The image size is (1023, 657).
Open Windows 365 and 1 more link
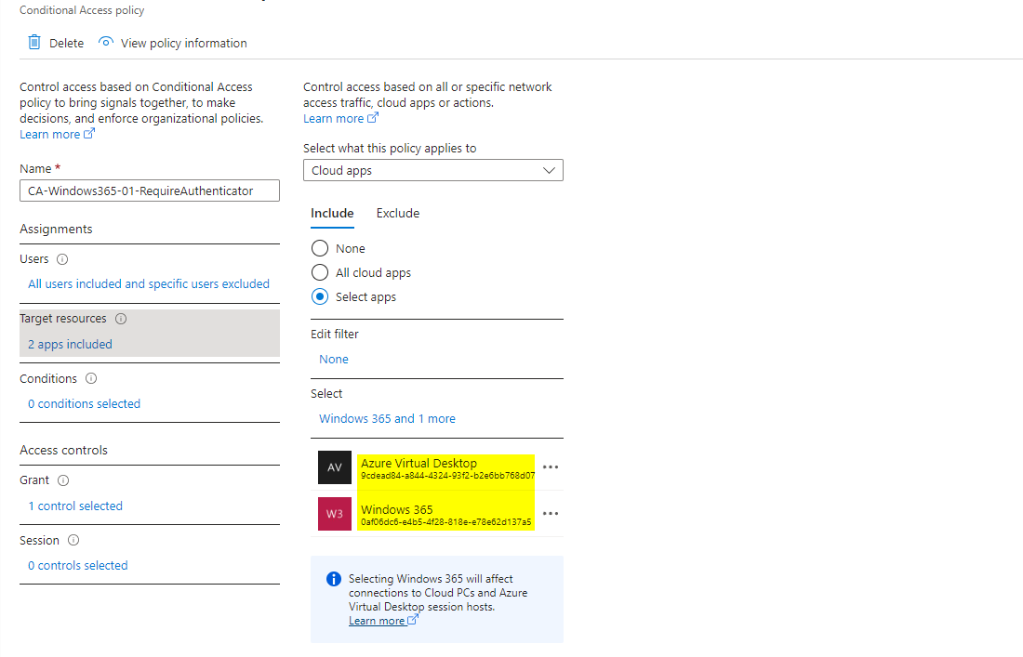(387, 418)
